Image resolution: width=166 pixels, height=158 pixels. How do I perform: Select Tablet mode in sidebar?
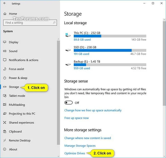[17, 96]
